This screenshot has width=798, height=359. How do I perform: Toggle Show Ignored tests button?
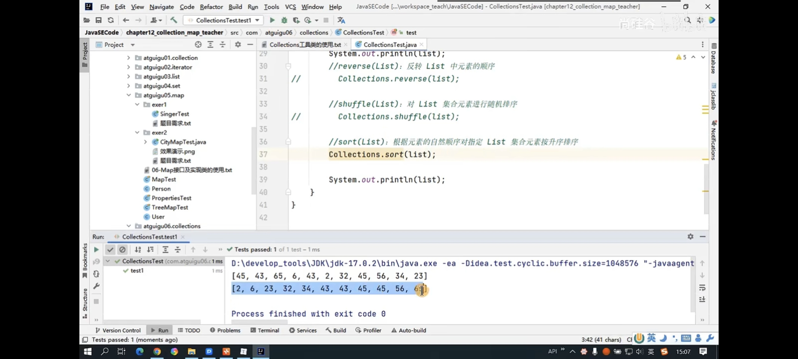point(122,250)
